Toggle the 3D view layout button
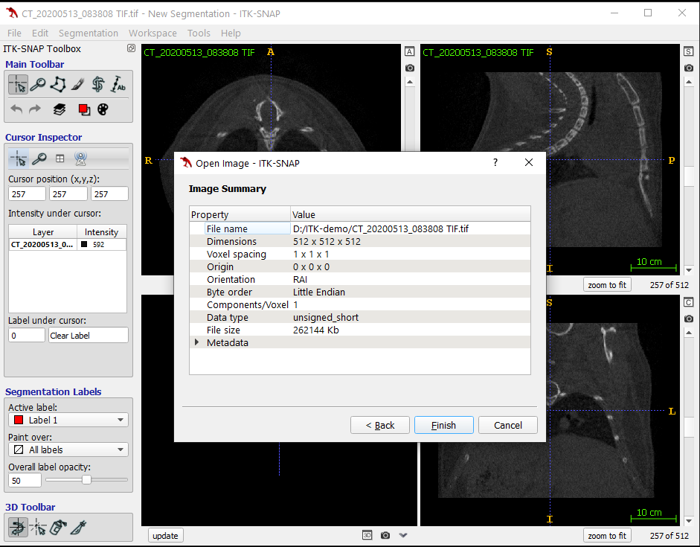This screenshot has height=547, width=700. point(367,535)
